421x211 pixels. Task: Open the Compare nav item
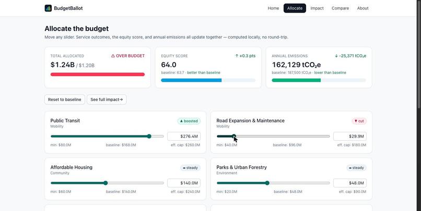340,8
